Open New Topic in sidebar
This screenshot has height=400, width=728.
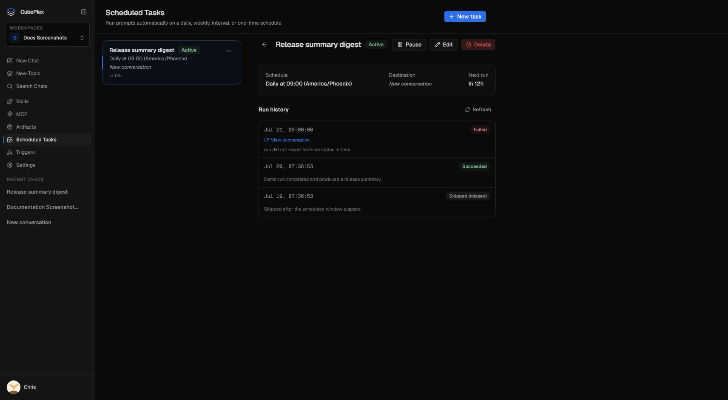(x=47, y=73)
